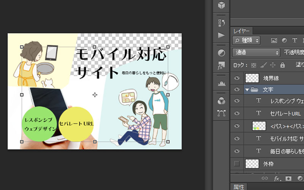Open the 種類 filter type dropdown
Viewport: 304px width, 190px height.
pos(246,40)
